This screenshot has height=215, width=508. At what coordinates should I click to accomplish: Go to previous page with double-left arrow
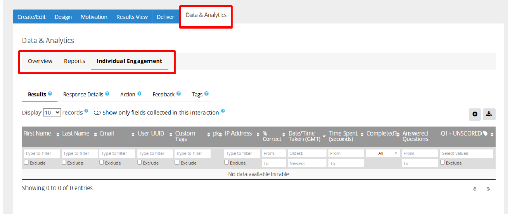coord(475,189)
